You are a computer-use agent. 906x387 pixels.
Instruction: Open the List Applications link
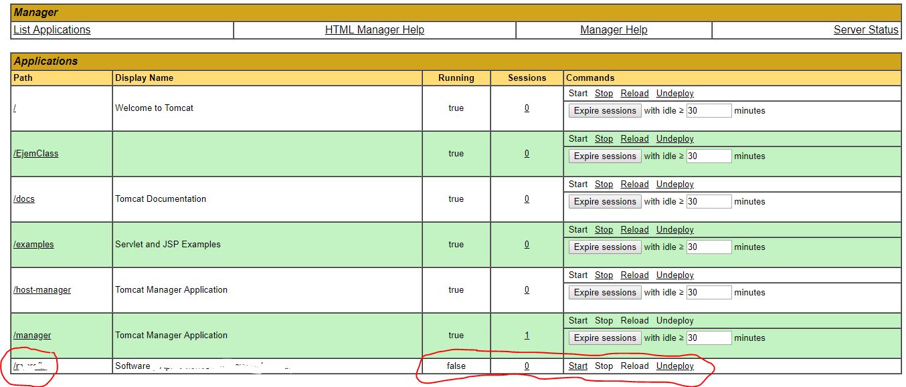tap(52, 29)
